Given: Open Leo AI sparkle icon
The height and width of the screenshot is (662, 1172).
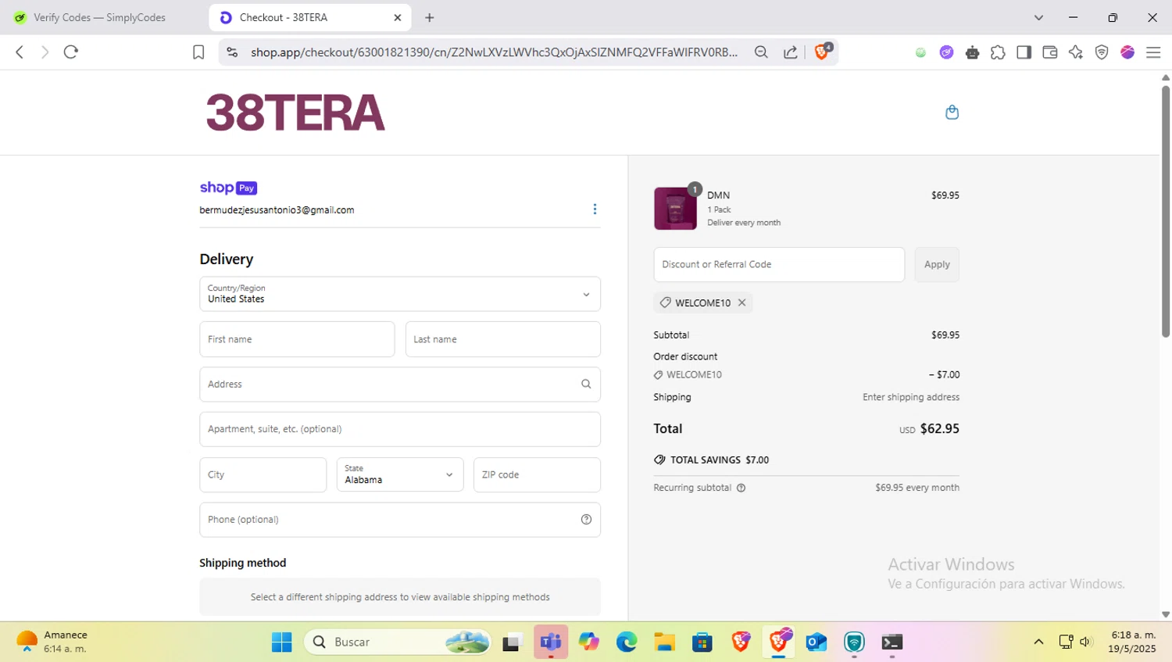Looking at the screenshot, I should point(1076,52).
